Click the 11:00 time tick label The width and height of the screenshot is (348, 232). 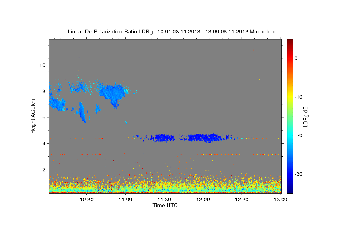click(x=125, y=200)
